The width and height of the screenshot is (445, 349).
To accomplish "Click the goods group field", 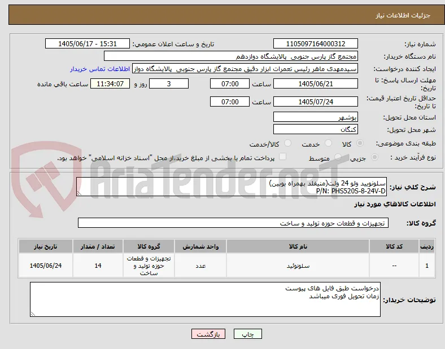I will coord(233,223).
